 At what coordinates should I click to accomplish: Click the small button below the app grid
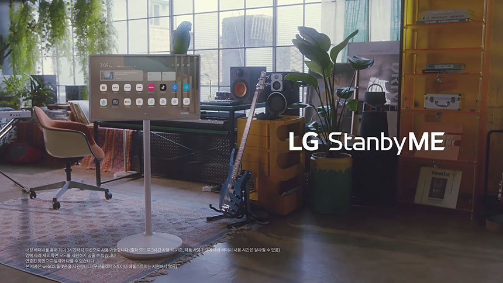[184, 113]
